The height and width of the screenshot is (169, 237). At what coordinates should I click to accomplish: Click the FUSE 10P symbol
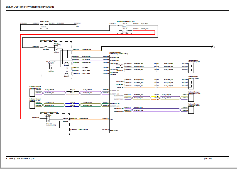coord(65,120)
